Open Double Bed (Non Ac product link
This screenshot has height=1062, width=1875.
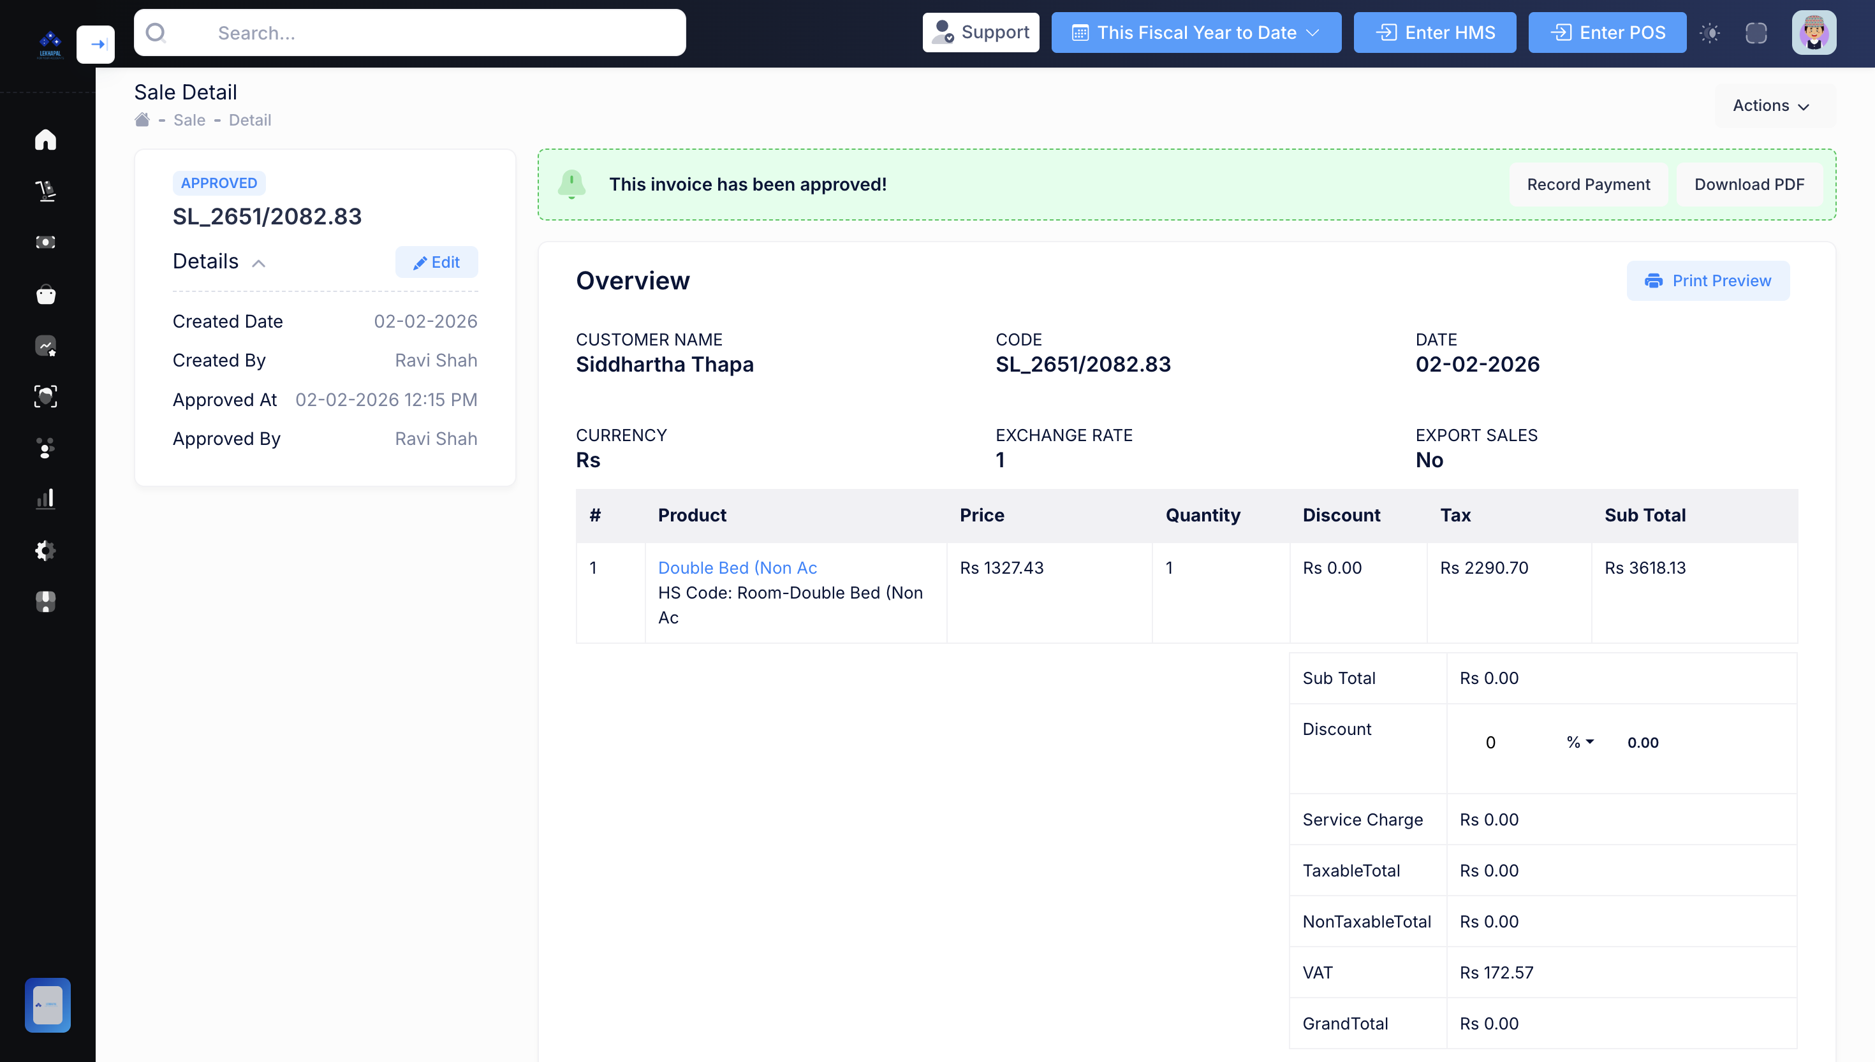tap(737, 568)
